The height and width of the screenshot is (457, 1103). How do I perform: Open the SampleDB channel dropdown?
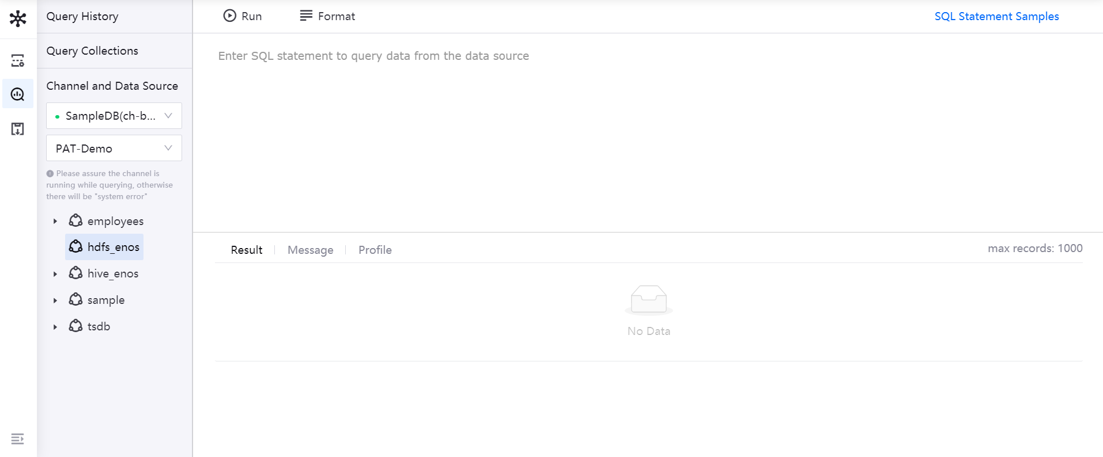(x=114, y=116)
